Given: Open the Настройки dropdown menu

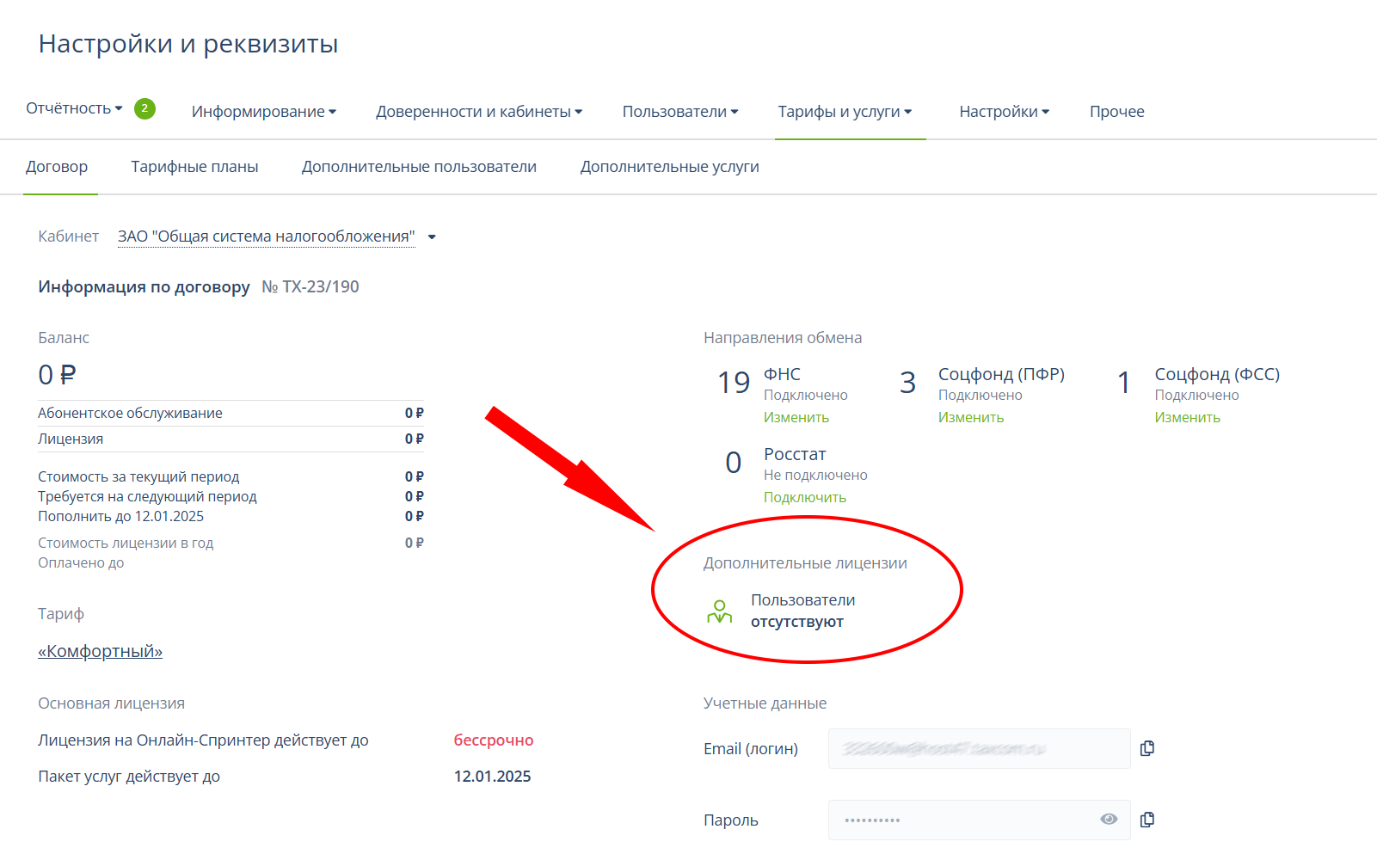Looking at the screenshot, I should 1004,112.
